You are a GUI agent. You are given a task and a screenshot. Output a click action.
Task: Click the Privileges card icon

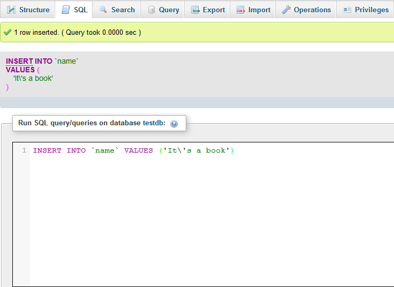(x=347, y=10)
